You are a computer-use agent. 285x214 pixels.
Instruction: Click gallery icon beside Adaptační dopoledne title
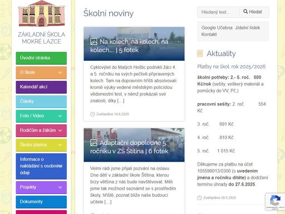pyautogui.click(x=94, y=143)
